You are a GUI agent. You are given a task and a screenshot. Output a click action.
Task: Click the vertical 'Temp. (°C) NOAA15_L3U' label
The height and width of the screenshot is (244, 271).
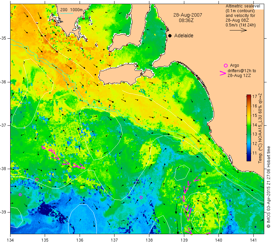260,128
